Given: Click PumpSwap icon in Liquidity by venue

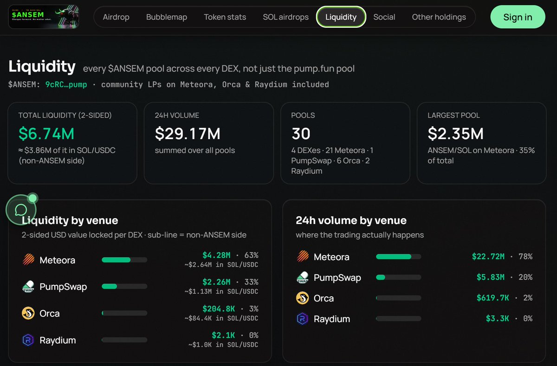Looking at the screenshot, I should [x=29, y=287].
